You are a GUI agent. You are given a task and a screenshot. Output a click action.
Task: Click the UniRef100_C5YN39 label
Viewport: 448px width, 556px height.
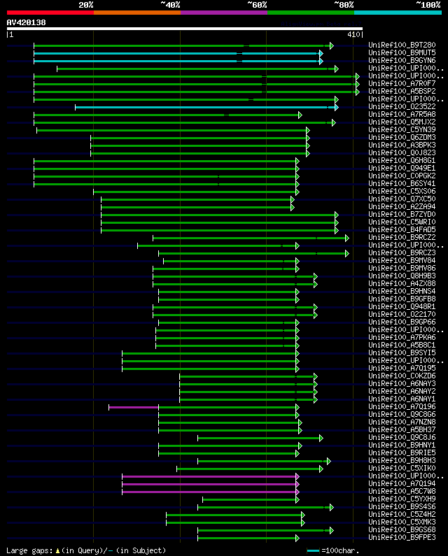(x=402, y=130)
